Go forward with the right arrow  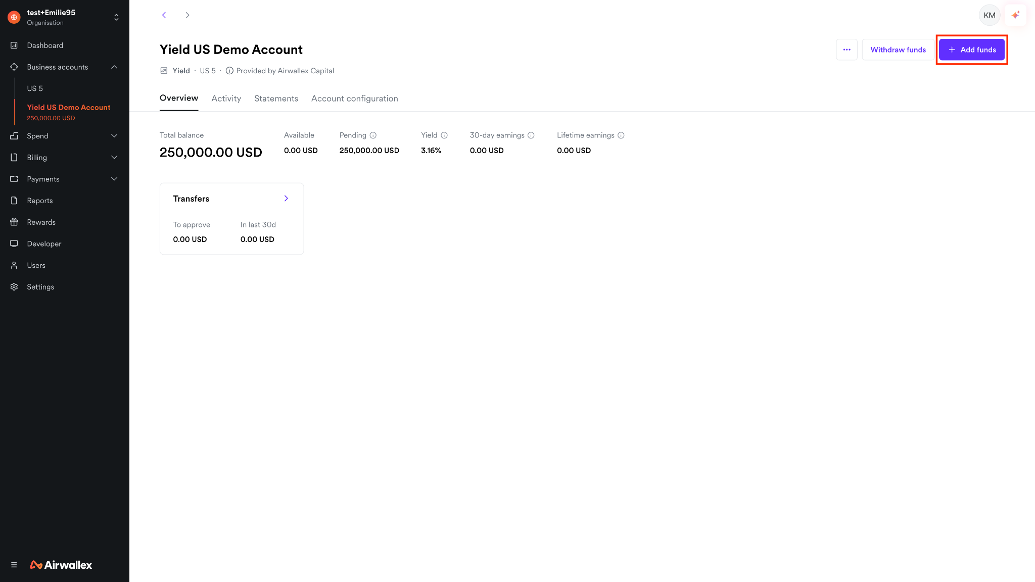coord(187,15)
